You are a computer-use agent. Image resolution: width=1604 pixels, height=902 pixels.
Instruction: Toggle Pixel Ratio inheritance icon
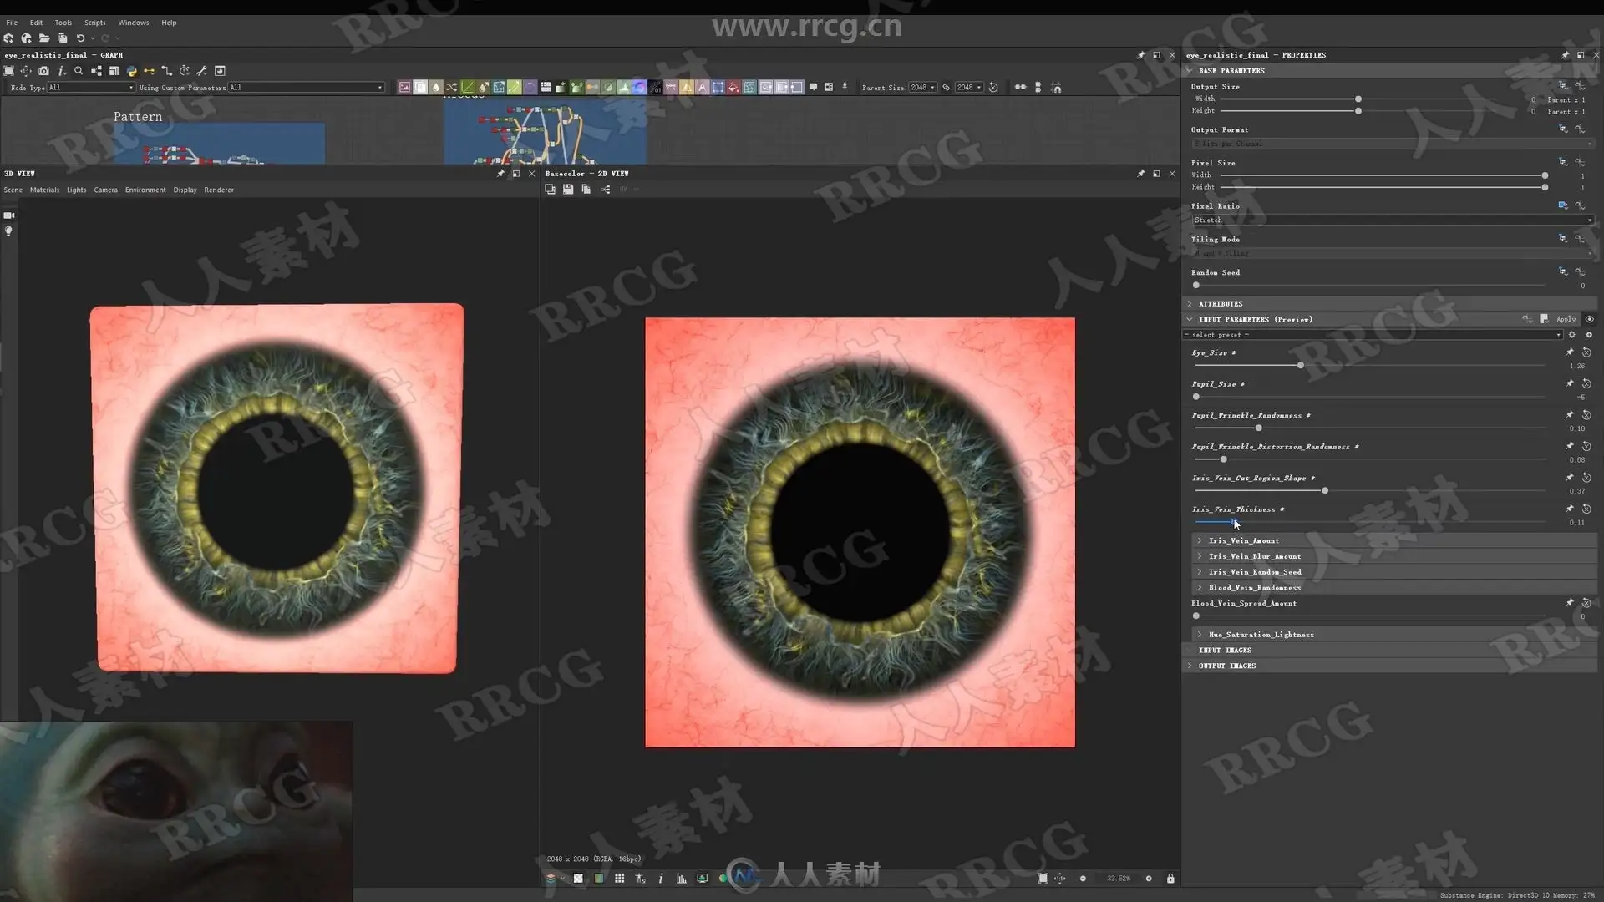(x=1562, y=205)
